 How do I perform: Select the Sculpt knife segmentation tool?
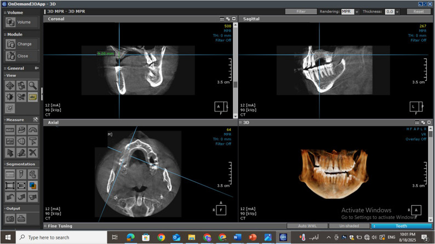[x=21, y=174]
